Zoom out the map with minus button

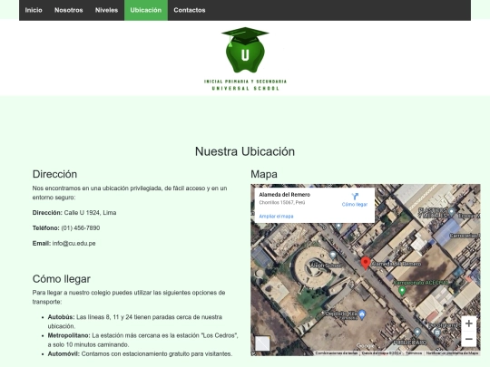click(x=469, y=339)
